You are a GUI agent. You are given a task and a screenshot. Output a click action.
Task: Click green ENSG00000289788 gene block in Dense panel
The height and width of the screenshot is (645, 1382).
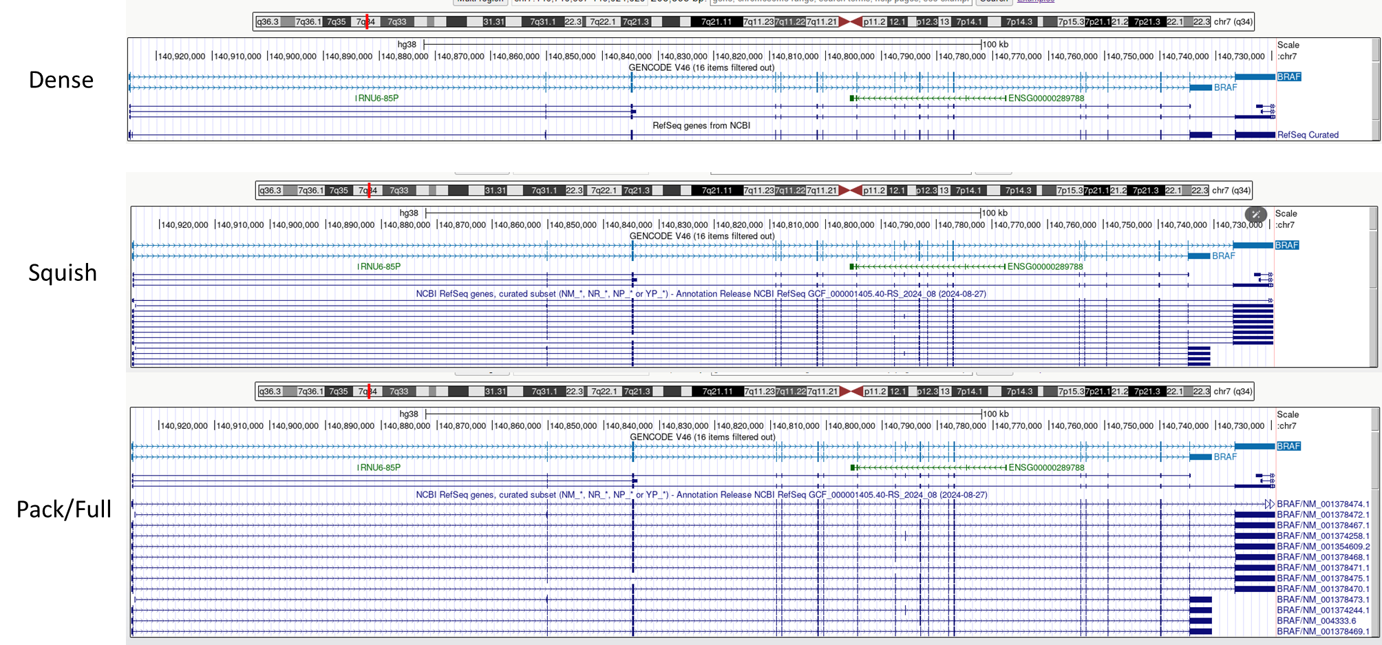point(853,98)
